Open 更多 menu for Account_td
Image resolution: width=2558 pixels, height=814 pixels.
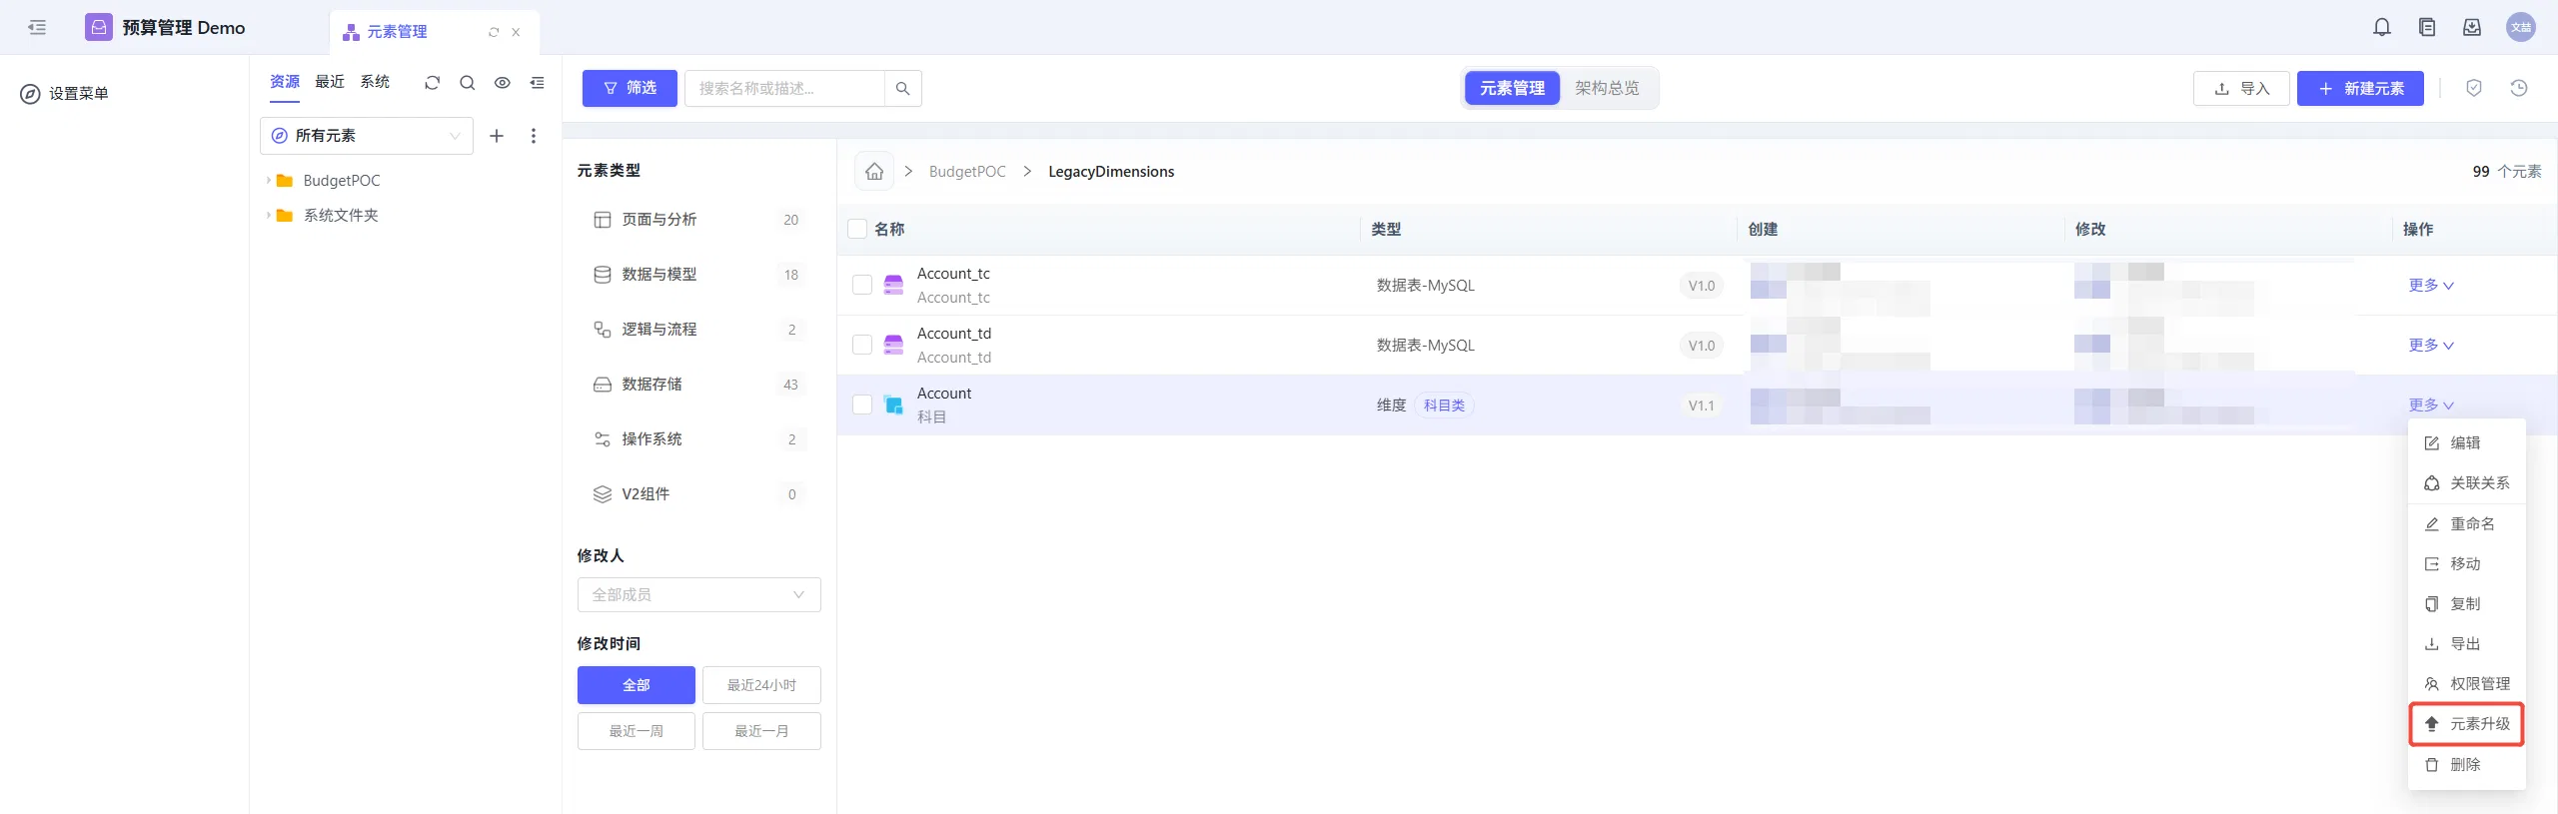coord(2430,346)
